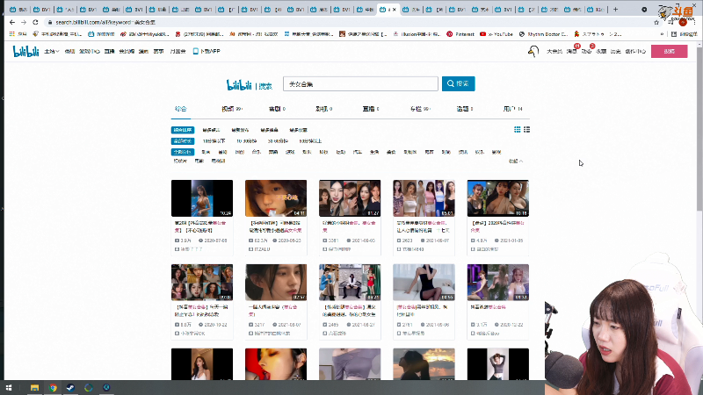Open the 话题 results tab

465,109
